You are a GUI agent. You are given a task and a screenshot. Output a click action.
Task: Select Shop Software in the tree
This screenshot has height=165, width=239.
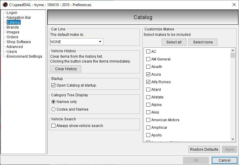click(x=19, y=42)
